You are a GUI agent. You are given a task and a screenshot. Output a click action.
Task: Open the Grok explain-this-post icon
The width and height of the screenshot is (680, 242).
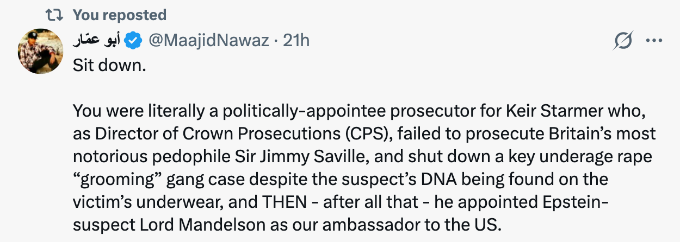pyautogui.click(x=623, y=41)
